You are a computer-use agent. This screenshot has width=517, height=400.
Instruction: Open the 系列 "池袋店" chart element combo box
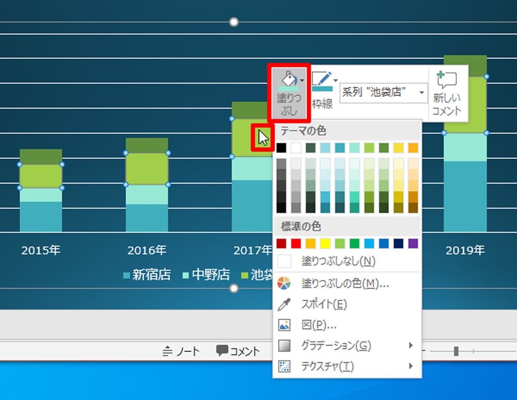tap(383, 93)
